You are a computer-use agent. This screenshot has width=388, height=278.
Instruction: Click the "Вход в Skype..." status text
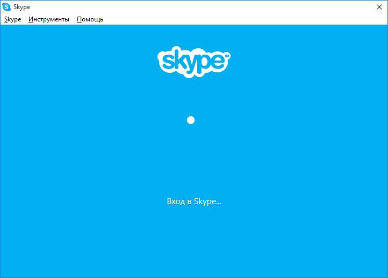194,201
